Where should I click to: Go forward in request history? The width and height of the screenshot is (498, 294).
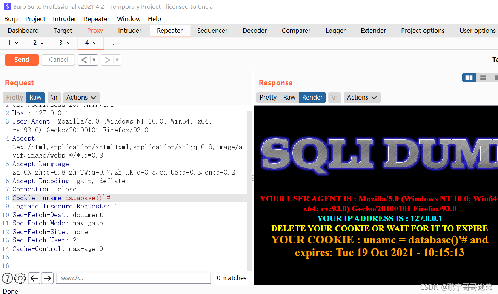coord(107,60)
